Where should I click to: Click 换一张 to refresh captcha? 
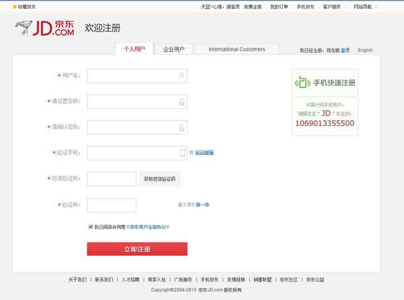coord(203,204)
